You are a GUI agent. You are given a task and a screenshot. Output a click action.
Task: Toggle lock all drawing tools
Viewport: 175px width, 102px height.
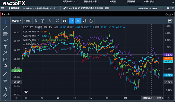click(5, 95)
